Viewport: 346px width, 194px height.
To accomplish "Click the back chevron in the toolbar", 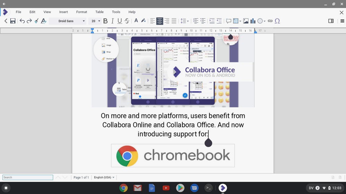I will coord(6,21).
